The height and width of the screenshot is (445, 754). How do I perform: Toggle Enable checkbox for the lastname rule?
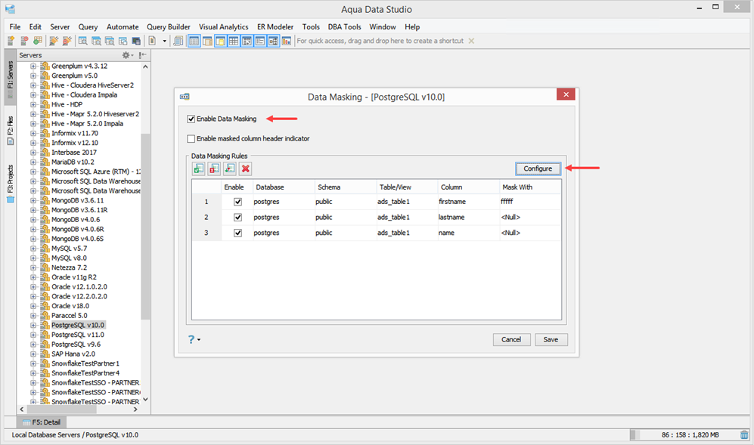pos(237,218)
